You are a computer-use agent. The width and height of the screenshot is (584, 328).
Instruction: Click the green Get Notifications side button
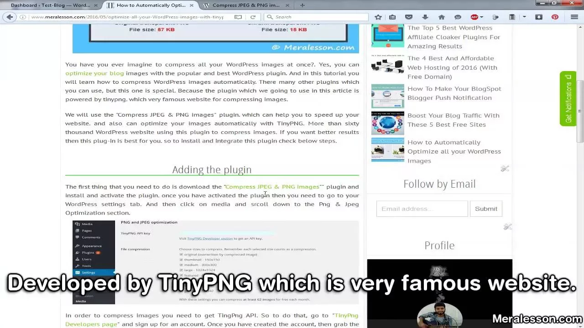coord(568,98)
